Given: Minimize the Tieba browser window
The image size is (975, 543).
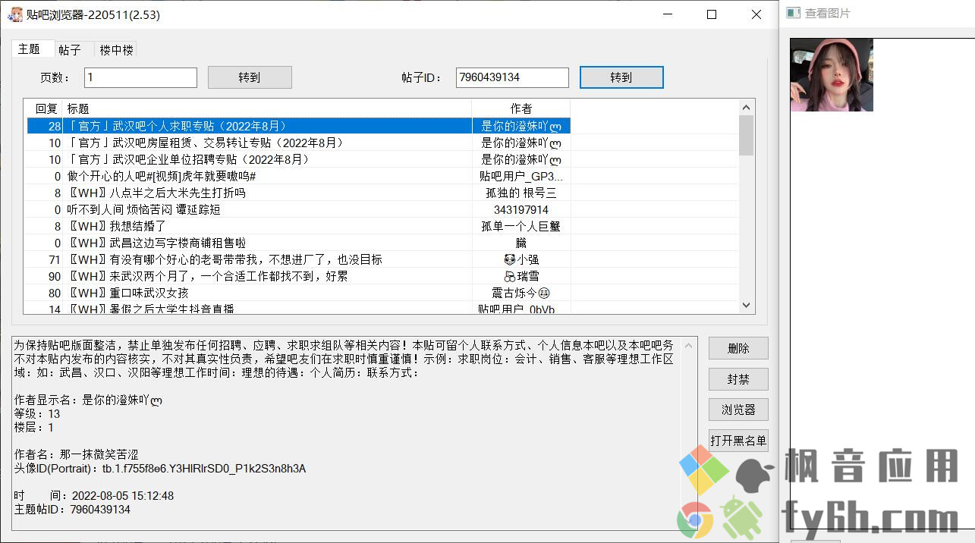Looking at the screenshot, I should [x=668, y=14].
